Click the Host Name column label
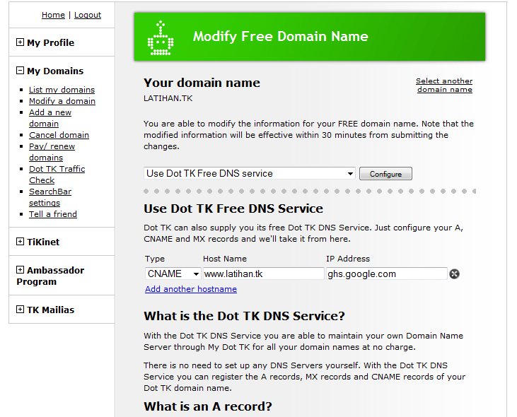 (x=225, y=259)
